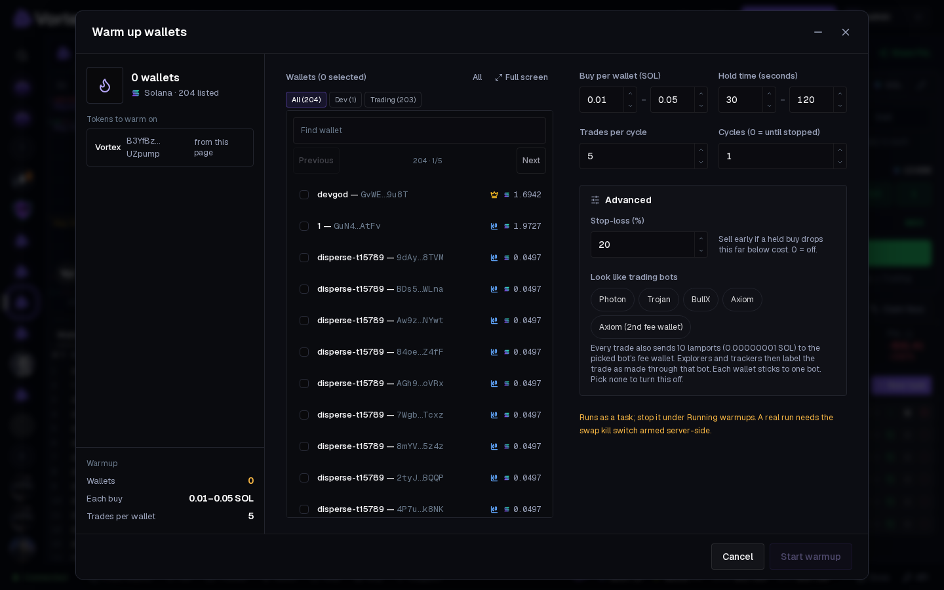Increment the Cycles count
This screenshot has height=590, width=944.
(x=840, y=150)
